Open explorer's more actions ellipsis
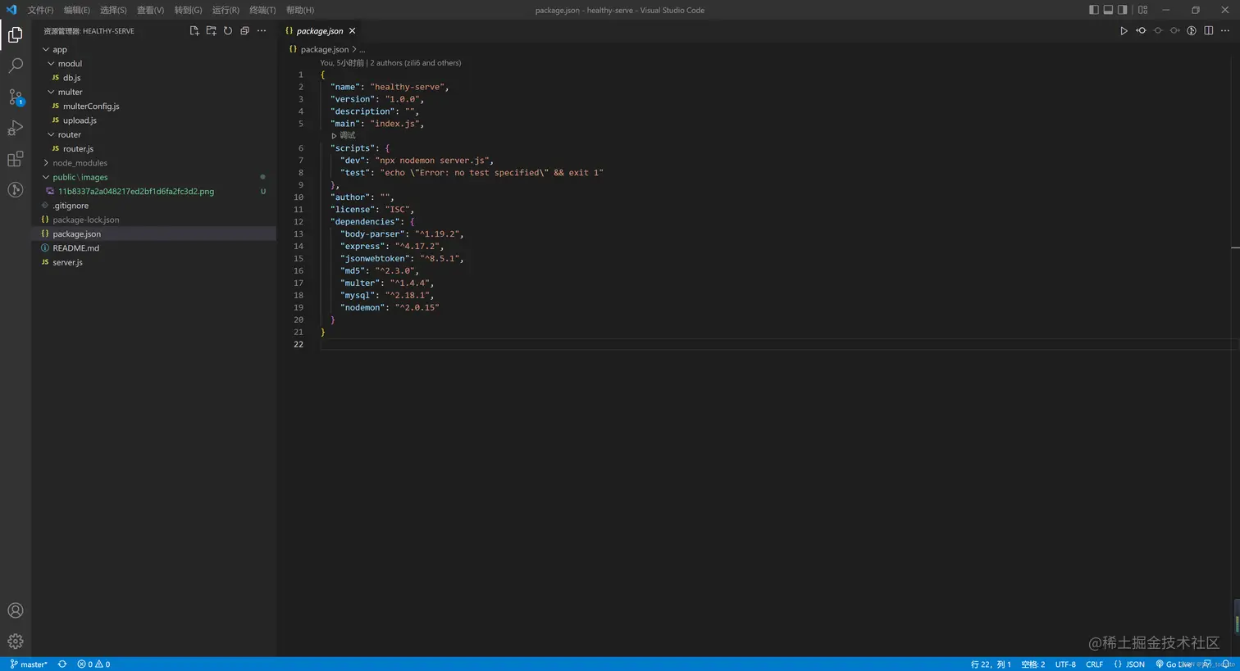 (x=262, y=30)
